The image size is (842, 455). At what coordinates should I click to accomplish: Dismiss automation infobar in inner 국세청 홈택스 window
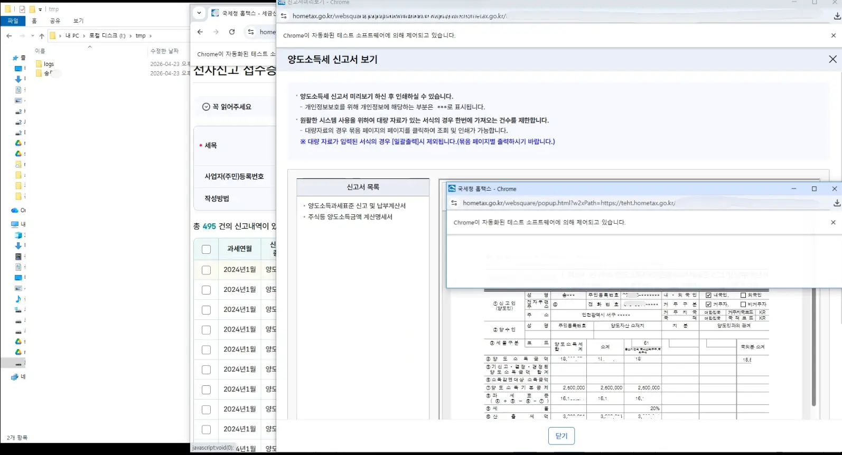(x=833, y=222)
